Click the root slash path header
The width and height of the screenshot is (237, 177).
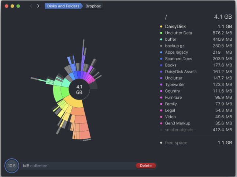[166, 17]
